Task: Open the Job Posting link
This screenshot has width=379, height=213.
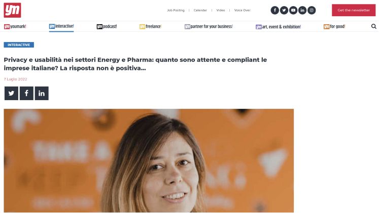Action: [x=176, y=10]
